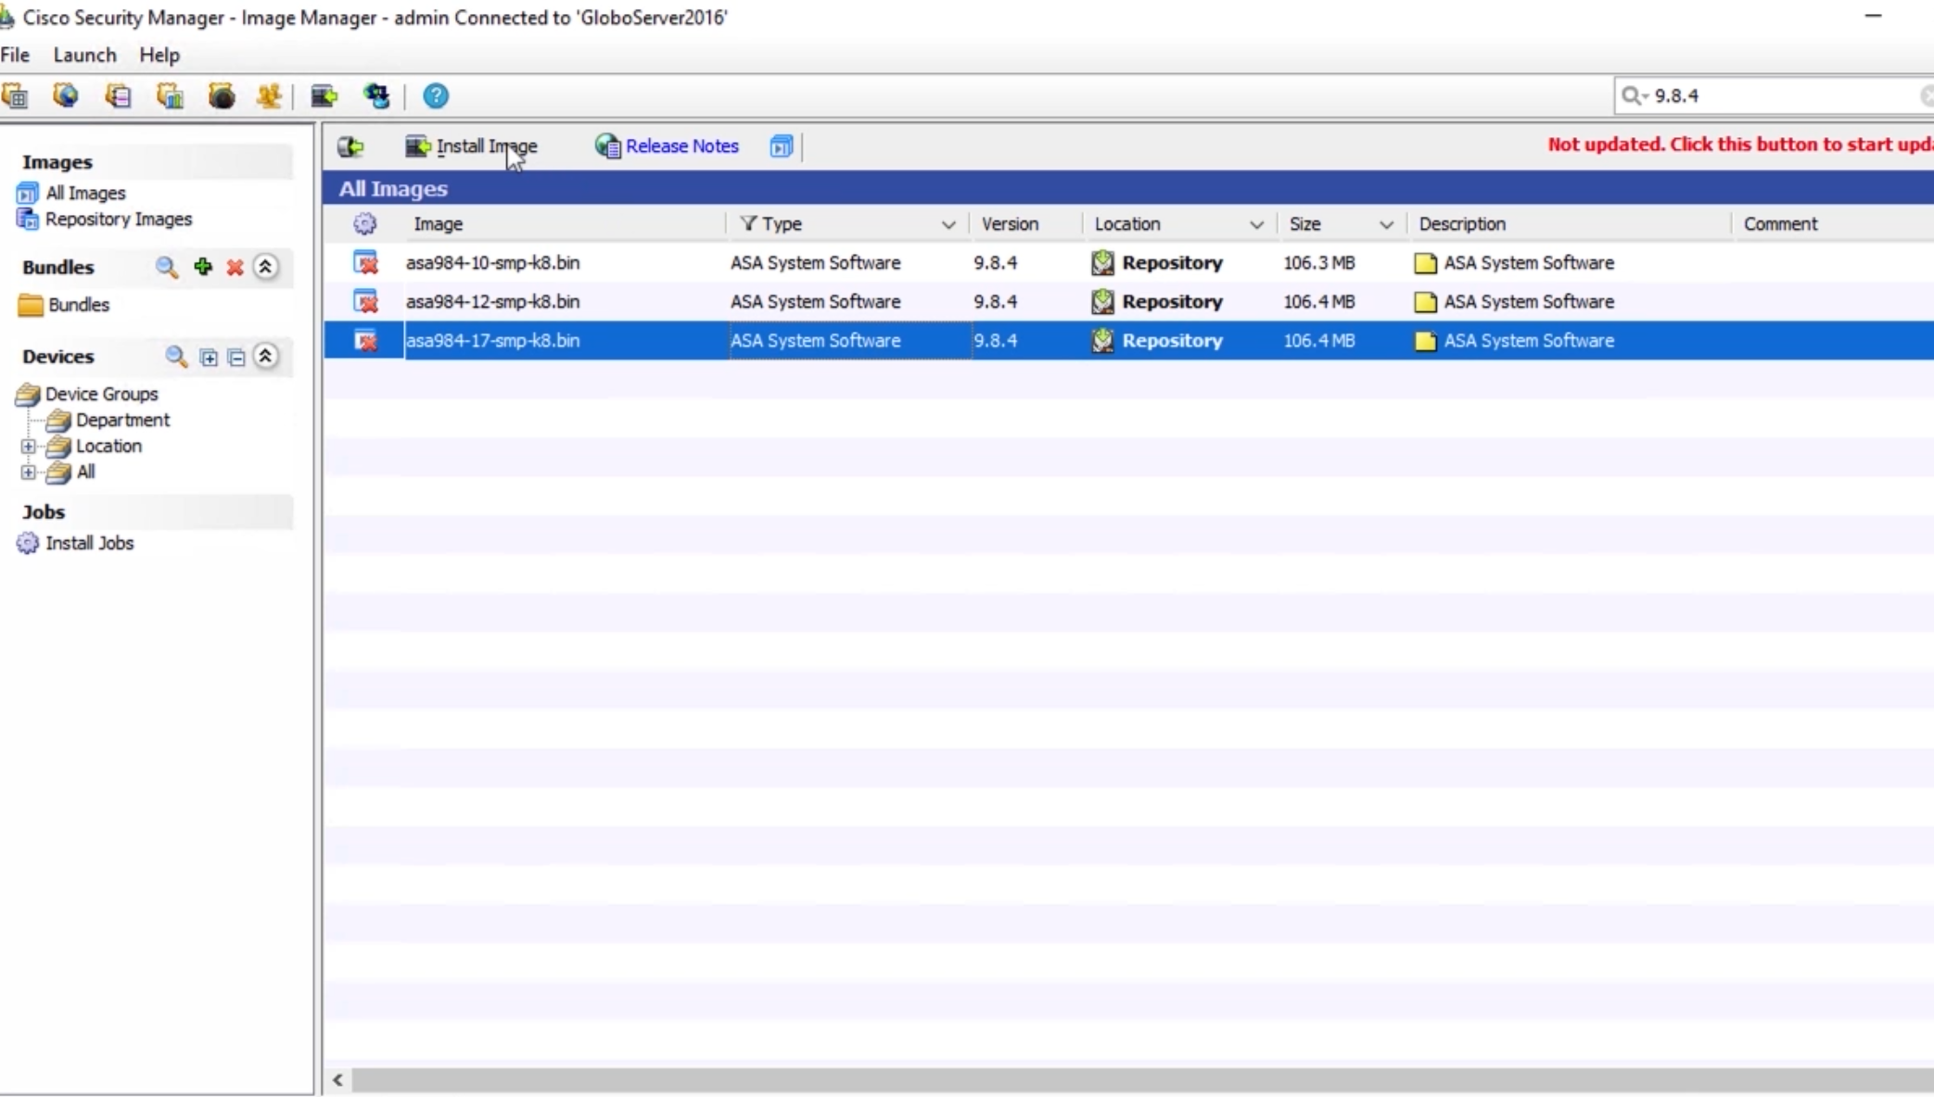Collapse the Devices section
The height and width of the screenshot is (1097, 1934).
click(265, 357)
